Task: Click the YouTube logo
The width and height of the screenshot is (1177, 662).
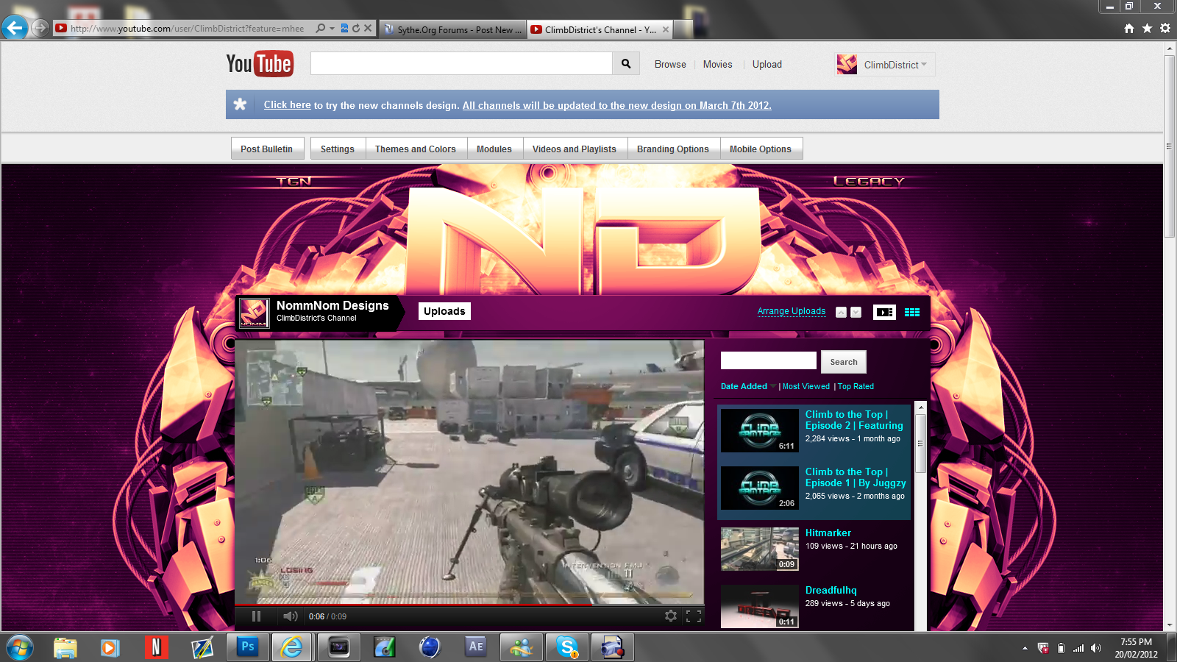Action: pos(260,64)
